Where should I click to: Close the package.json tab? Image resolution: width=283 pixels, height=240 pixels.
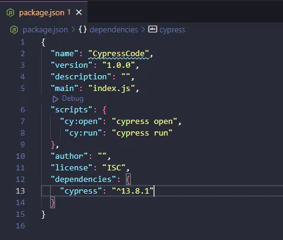pyautogui.click(x=79, y=13)
